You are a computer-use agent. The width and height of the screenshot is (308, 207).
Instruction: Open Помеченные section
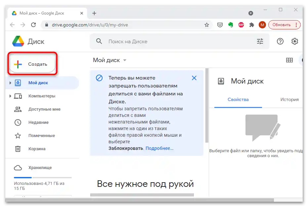(x=42, y=136)
